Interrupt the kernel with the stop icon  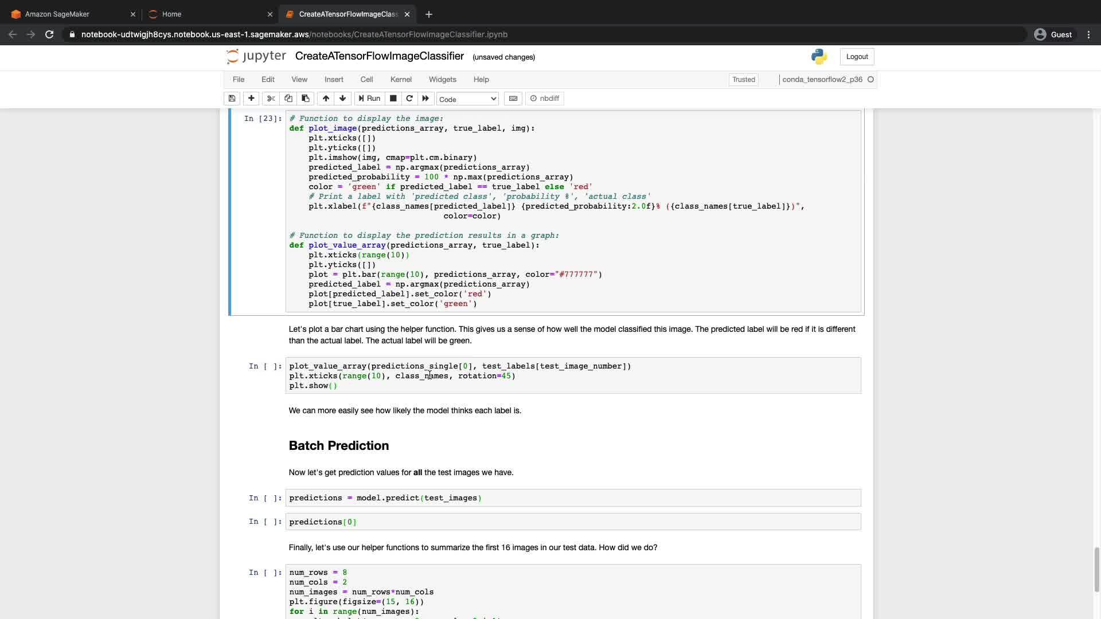(x=393, y=99)
